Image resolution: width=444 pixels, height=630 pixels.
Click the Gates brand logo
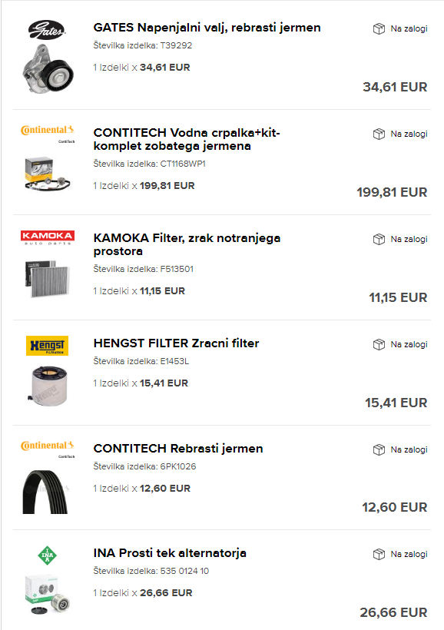coord(47,30)
